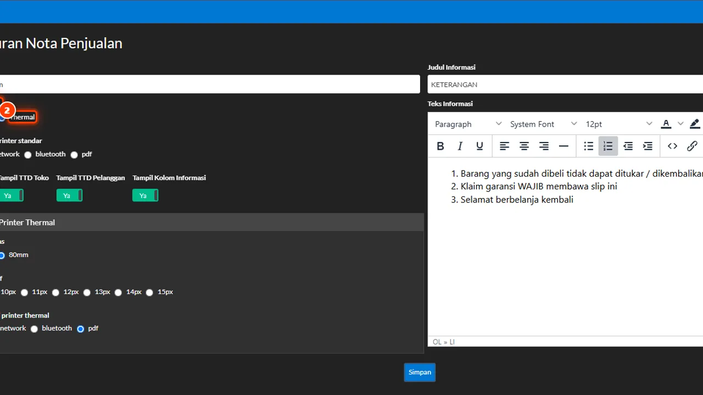Screen dimensions: 703x395
Task: Click the LI element path in the status bar
Action: [x=452, y=342]
